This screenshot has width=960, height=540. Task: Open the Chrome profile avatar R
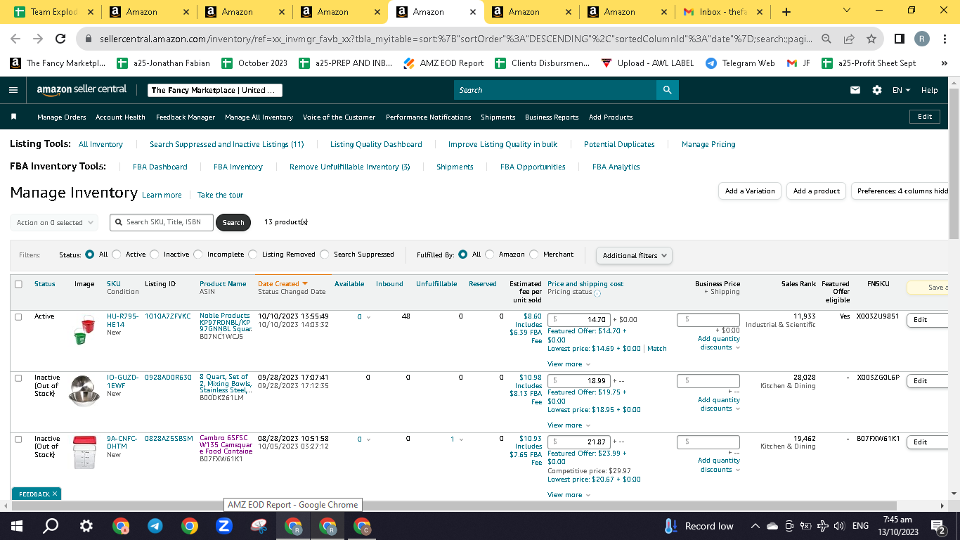tap(922, 39)
